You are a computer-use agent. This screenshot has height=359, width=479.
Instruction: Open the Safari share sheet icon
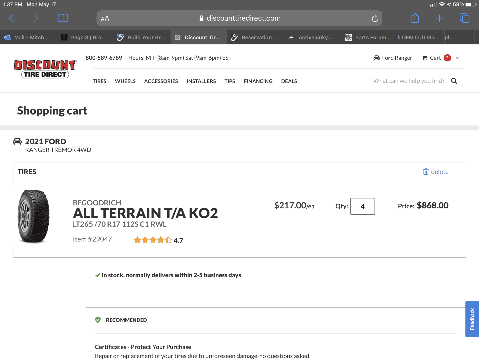[415, 18]
